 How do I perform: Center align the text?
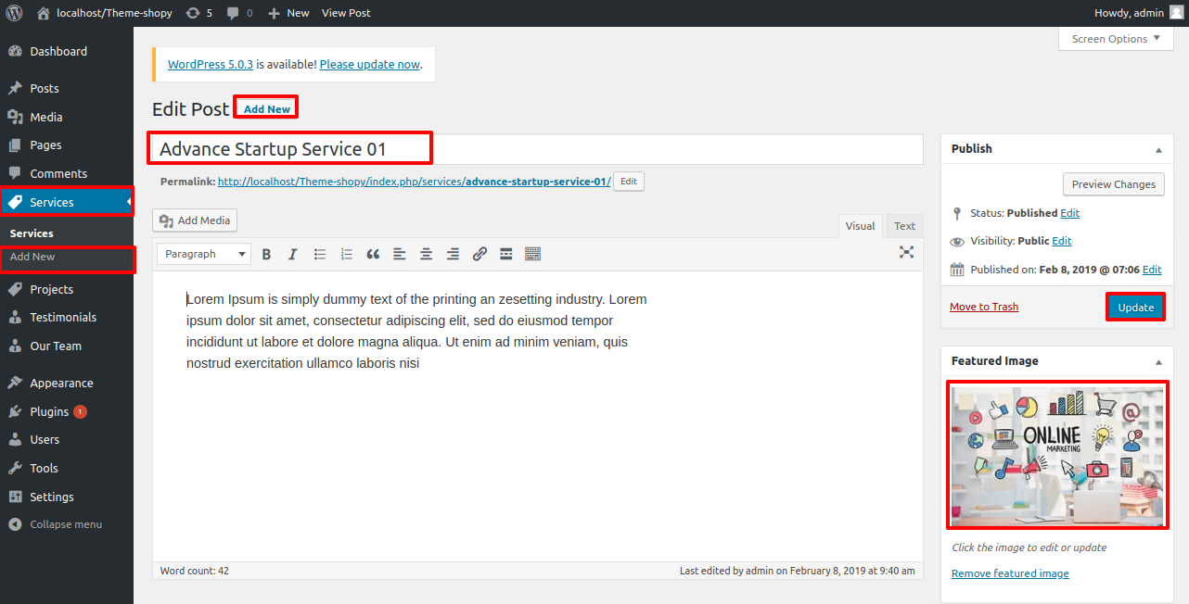click(426, 254)
